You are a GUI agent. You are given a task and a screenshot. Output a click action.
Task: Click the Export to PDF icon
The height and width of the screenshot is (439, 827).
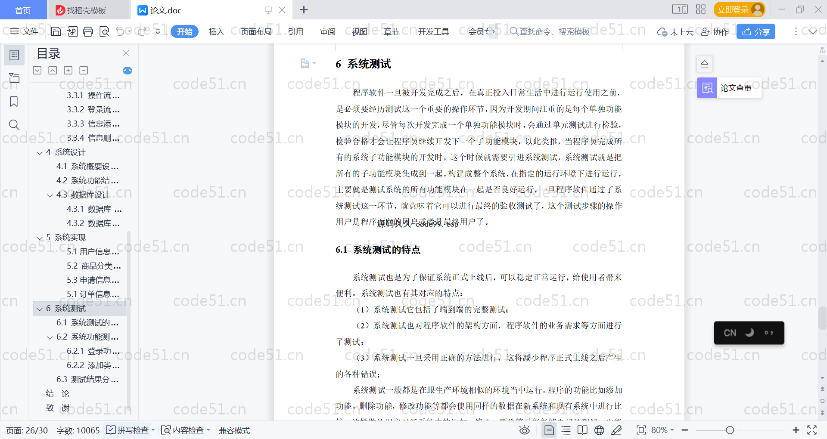point(72,31)
